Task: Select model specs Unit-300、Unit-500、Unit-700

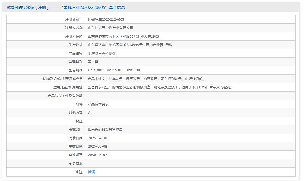Action: 115,70
